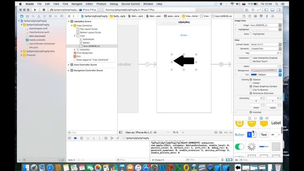This screenshot has width=304, height=171.
Task: Open the File inspector icon
Action: coord(244,16)
